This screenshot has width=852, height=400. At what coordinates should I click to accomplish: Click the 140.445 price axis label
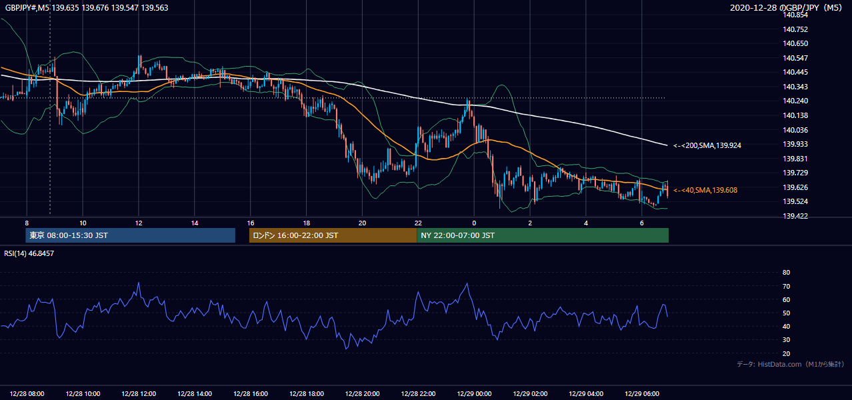coord(796,72)
